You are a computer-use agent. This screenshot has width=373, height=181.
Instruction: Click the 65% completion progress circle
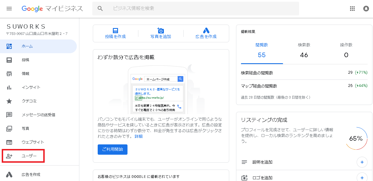[x=356, y=139]
